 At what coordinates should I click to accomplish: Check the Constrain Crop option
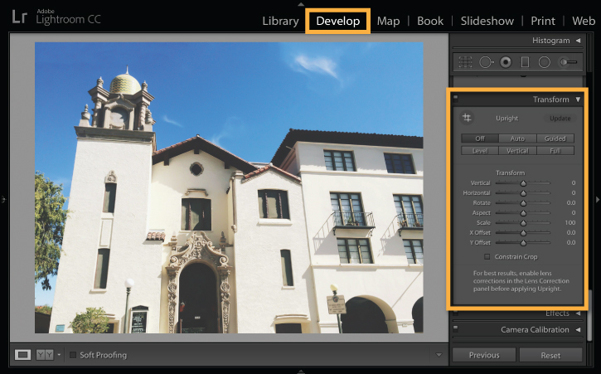[487, 256]
